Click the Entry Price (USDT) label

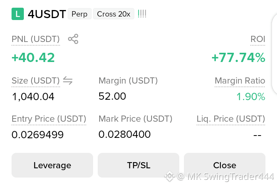coord(49,119)
